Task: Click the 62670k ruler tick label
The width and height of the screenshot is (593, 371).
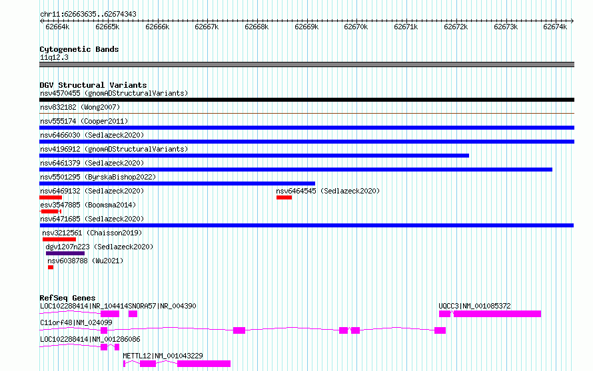Action: 356,27
